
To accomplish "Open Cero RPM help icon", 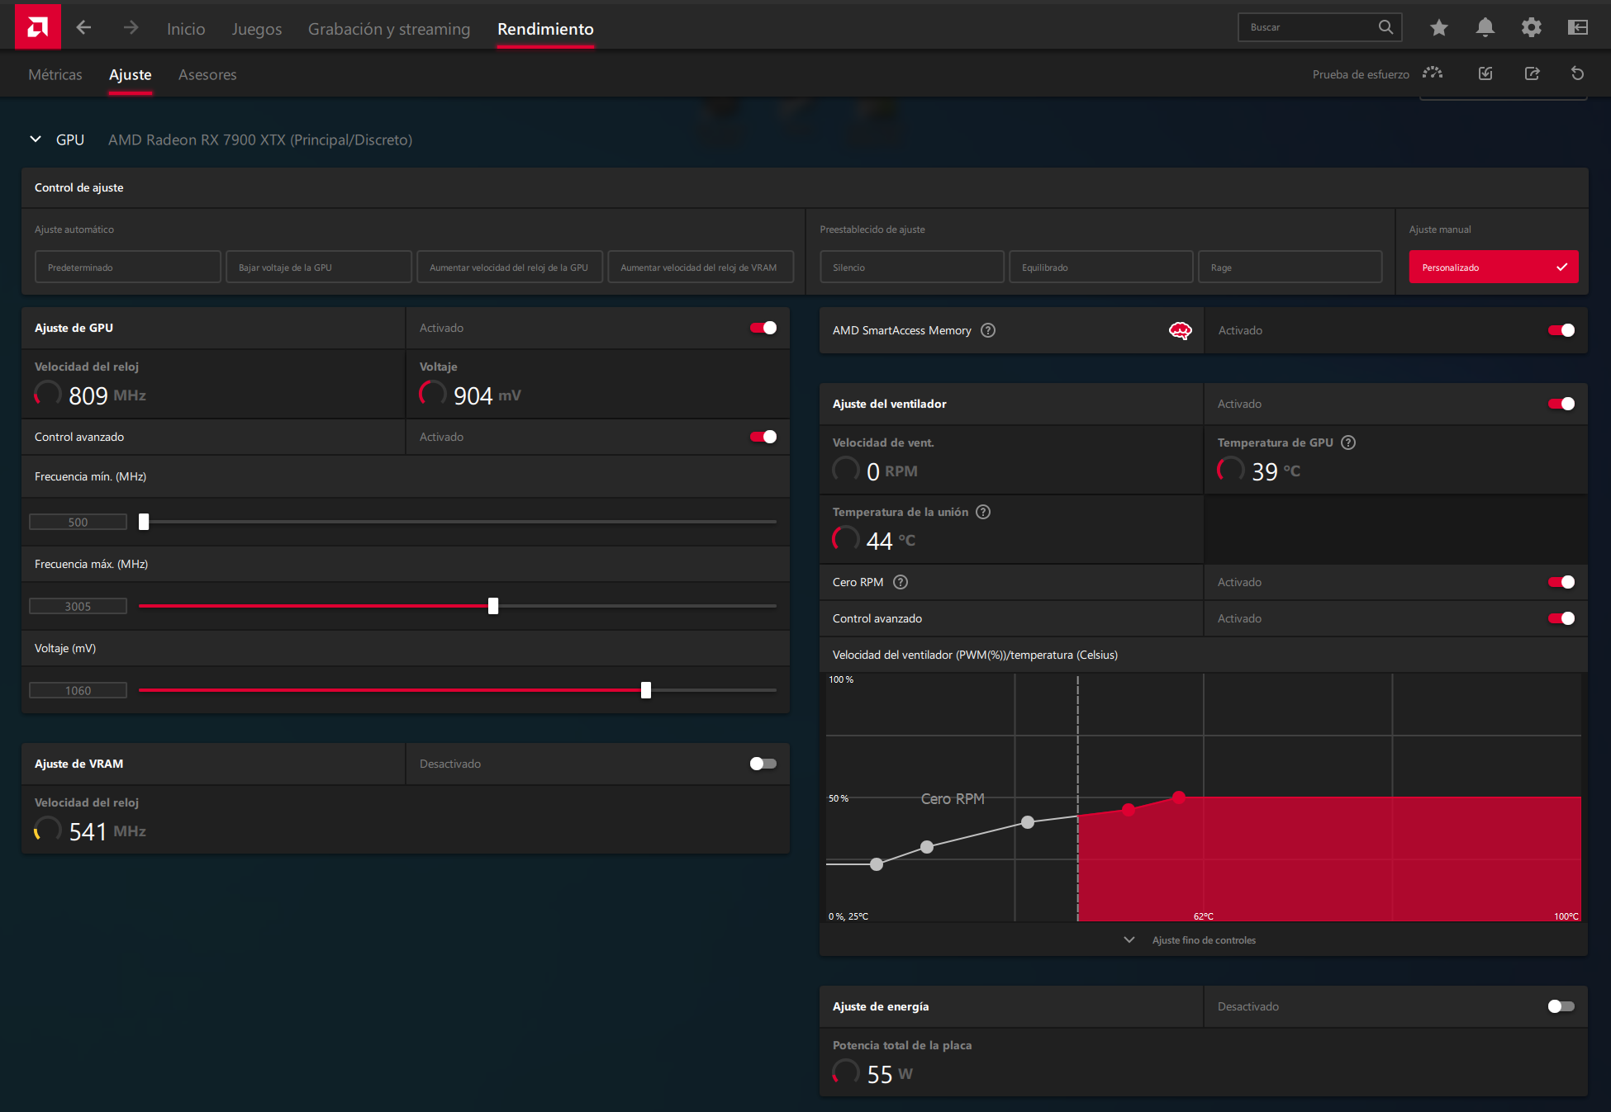I will (901, 582).
